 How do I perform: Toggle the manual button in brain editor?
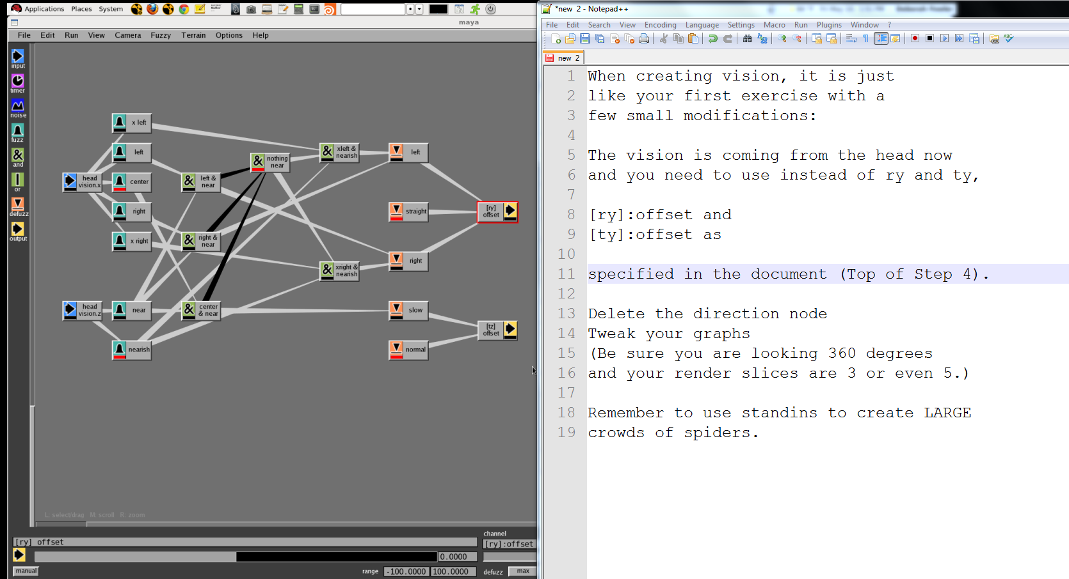26,571
